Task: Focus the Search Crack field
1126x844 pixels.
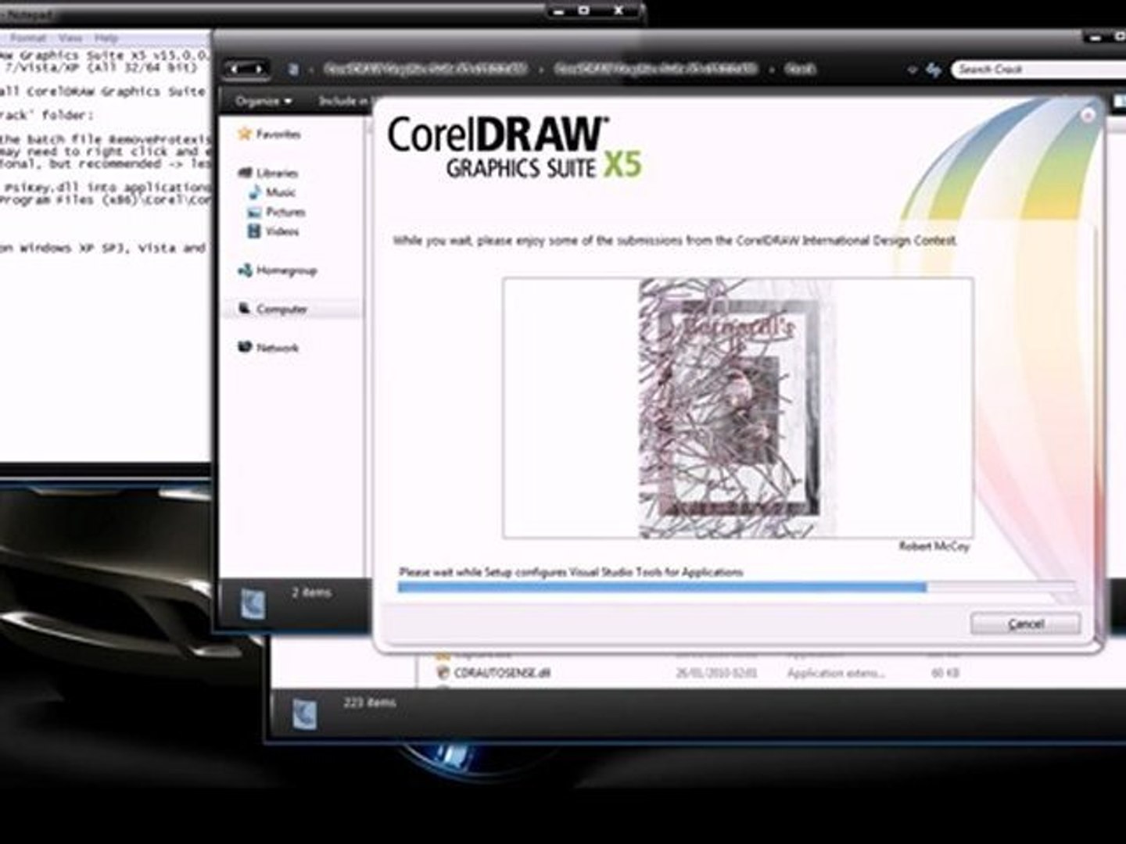Action: click(x=1040, y=70)
